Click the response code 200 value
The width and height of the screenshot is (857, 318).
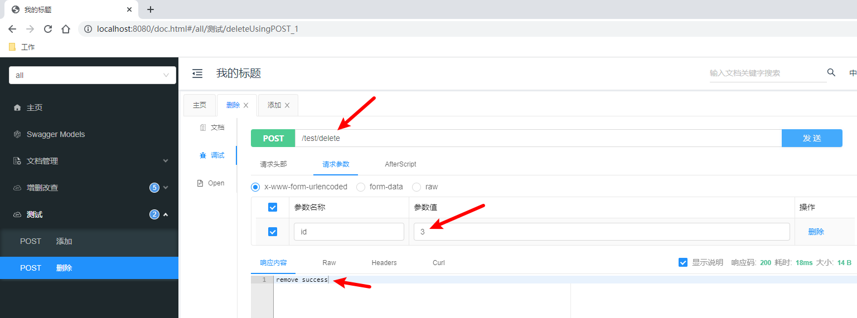[766, 262]
